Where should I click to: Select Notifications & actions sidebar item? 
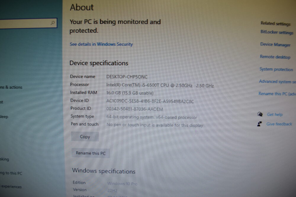(11, 87)
